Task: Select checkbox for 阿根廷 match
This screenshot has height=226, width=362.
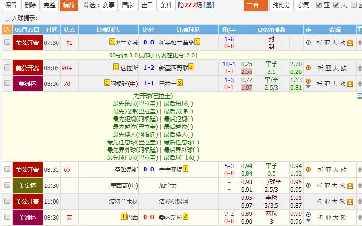Action: pos(7,83)
